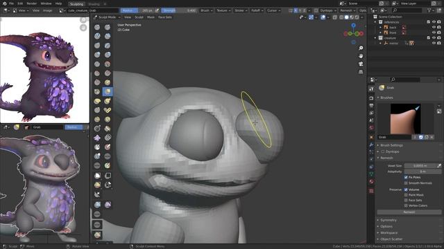
Task: Select the Inflate brush tool
Action: pyautogui.click(x=97, y=55)
